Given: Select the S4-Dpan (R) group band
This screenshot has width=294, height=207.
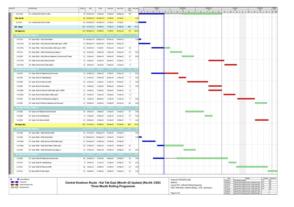Looking at the screenshot, I should [76, 124].
